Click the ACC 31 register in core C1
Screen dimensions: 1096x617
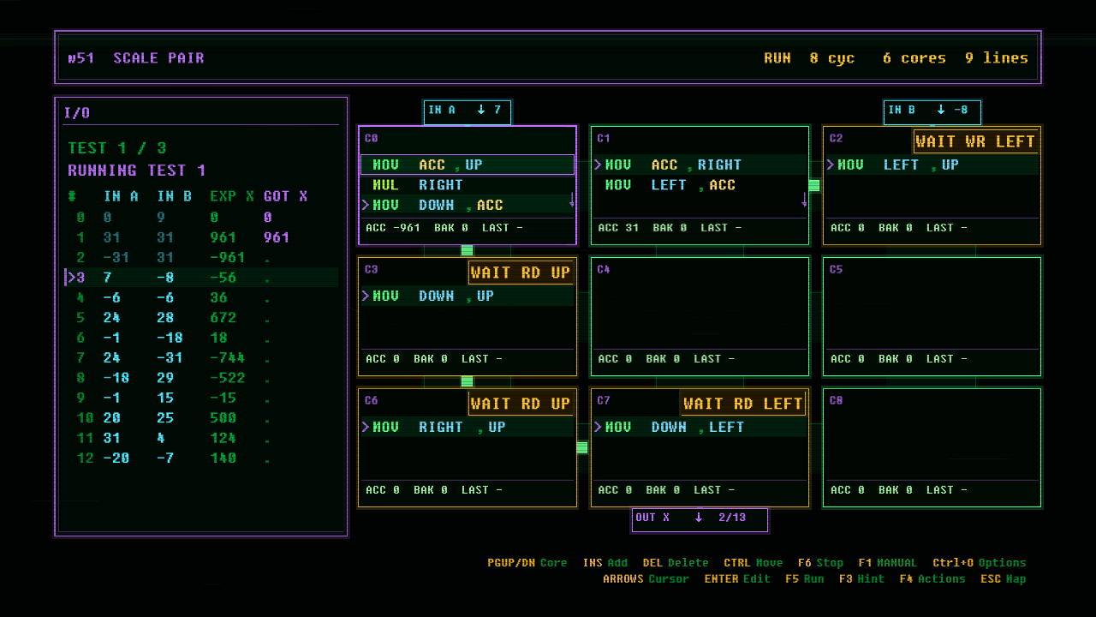pos(619,228)
